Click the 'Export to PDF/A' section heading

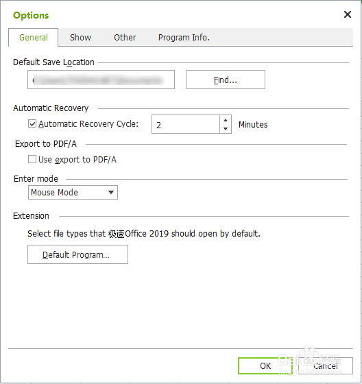[46, 144]
